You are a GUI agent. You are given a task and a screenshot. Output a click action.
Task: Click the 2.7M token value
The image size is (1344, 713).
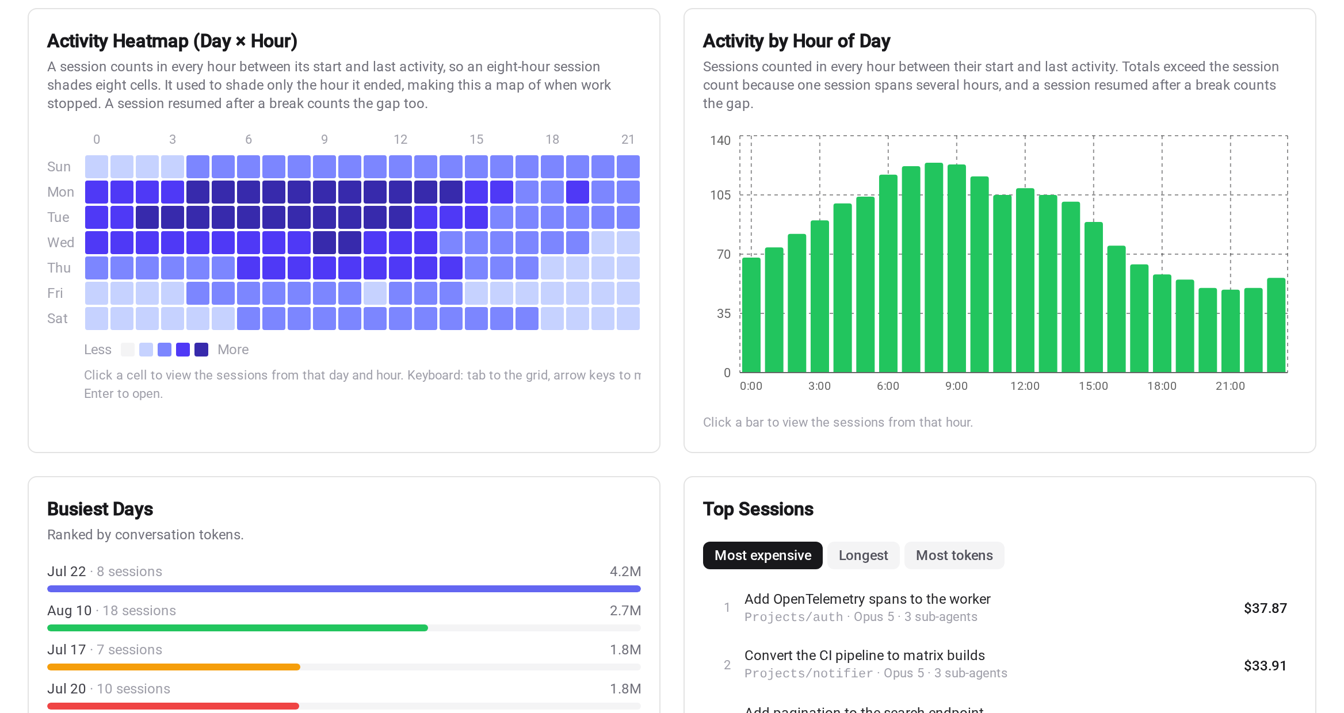point(625,611)
